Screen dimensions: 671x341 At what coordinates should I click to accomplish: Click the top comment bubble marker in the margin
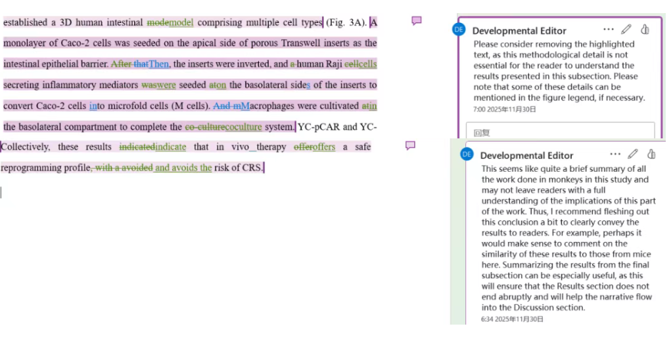tap(416, 21)
